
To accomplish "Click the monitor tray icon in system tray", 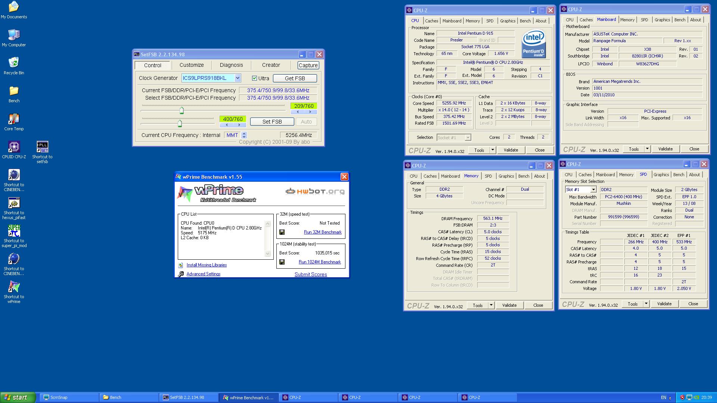I will tap(689, 397).
